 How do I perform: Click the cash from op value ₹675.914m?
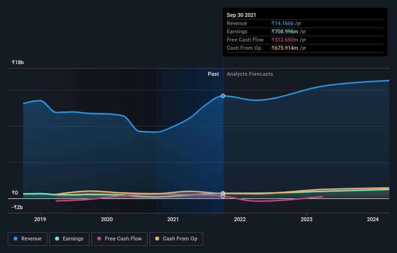(x=285, y=48)
